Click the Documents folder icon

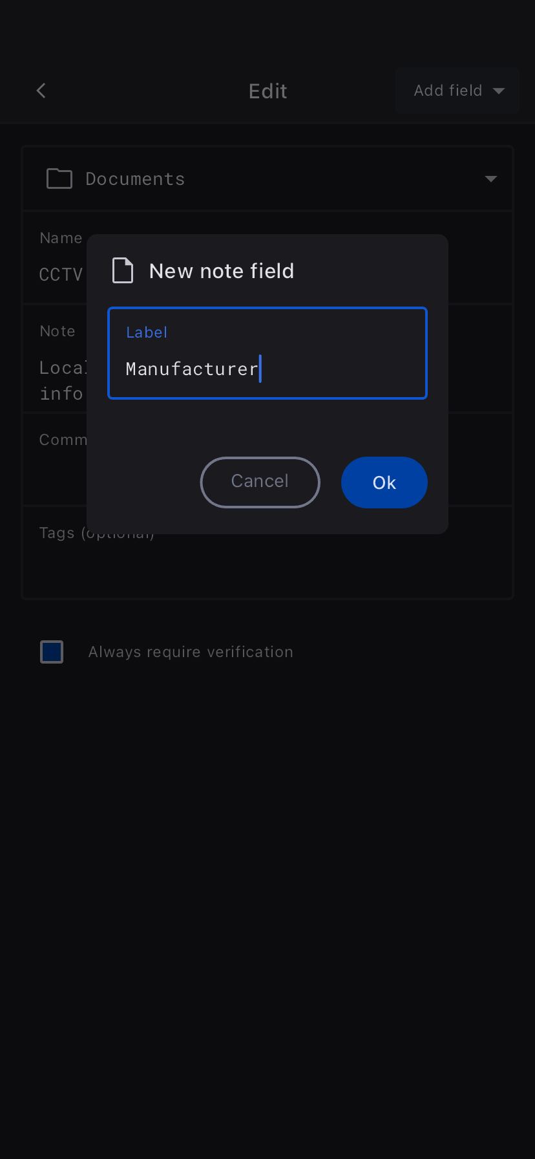tap(59, 179)
